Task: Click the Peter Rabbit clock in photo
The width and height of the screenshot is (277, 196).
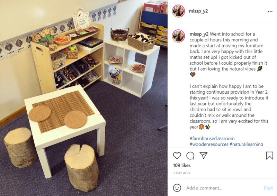Action: click(x=81, y=19)
